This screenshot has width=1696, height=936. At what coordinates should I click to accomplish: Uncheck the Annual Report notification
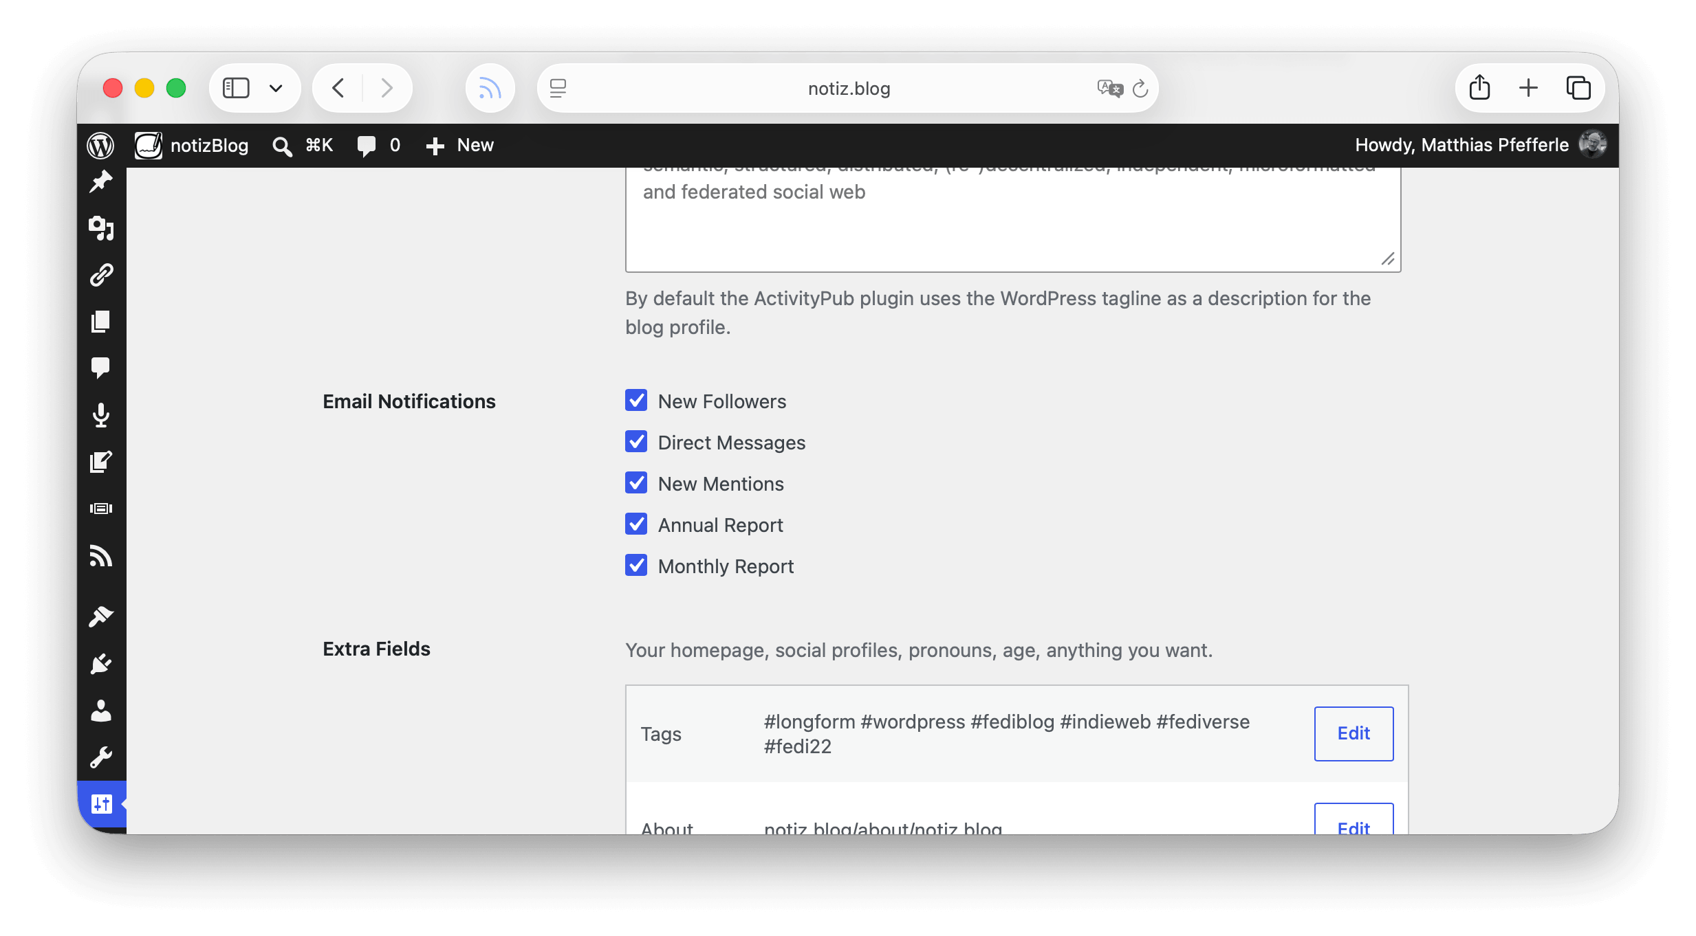coord(636,524)
